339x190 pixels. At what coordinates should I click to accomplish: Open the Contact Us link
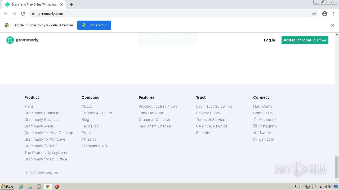pos(263,113)
